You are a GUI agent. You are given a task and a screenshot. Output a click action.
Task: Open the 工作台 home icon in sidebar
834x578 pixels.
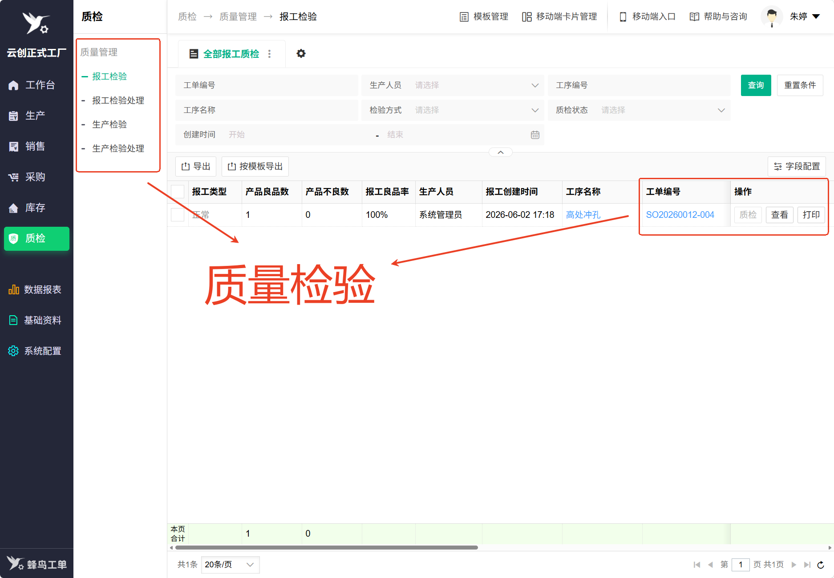pyautogui.click(x=13, y=85)
